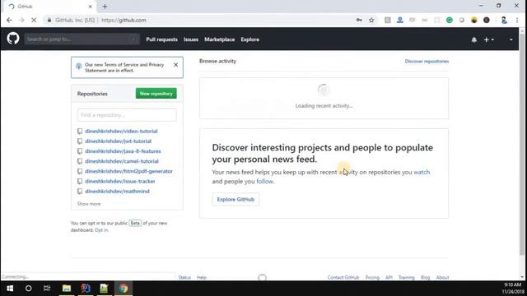Open the user profile dropdown arrow
527x296 pixels.
[x=511, y=39]
